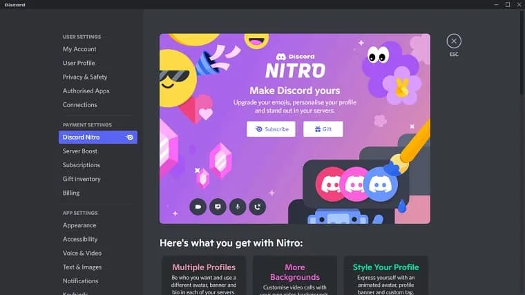Go to User Profile settings
This screenshot has width=525, height=295.
tap(79, 63)
